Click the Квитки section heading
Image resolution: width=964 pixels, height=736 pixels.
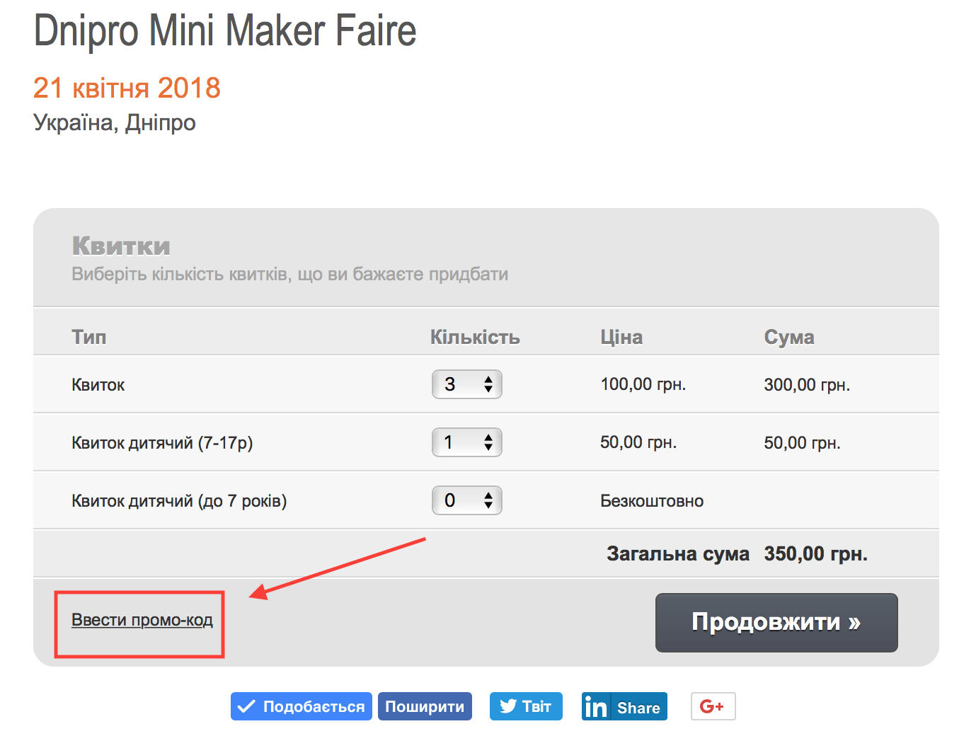click(x=121, y=246)
